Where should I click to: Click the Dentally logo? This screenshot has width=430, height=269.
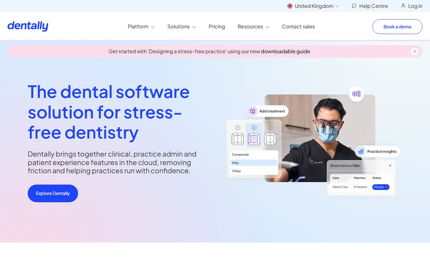pos(28,26)
